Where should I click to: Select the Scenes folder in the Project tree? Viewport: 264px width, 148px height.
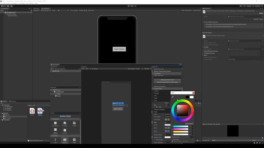[7, 115]
